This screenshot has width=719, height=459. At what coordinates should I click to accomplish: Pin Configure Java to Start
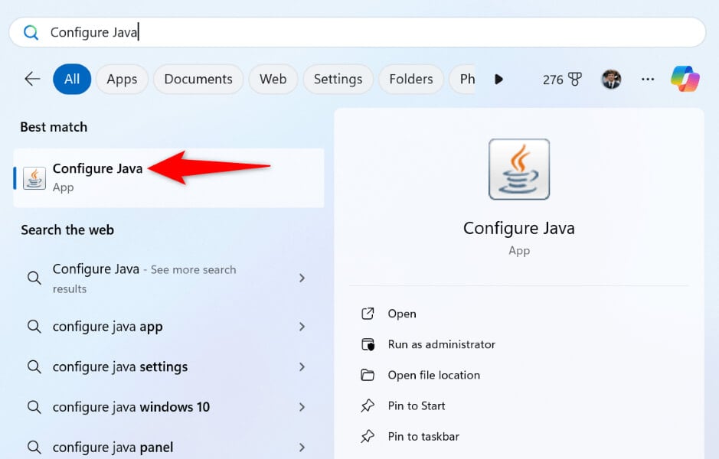[416, 405]
